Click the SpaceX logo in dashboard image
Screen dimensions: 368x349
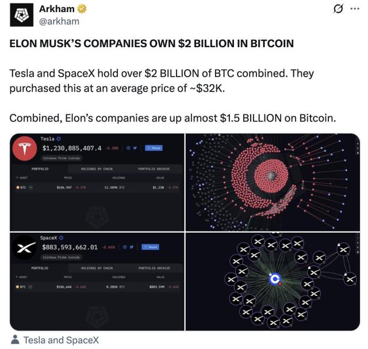[24, 248]
